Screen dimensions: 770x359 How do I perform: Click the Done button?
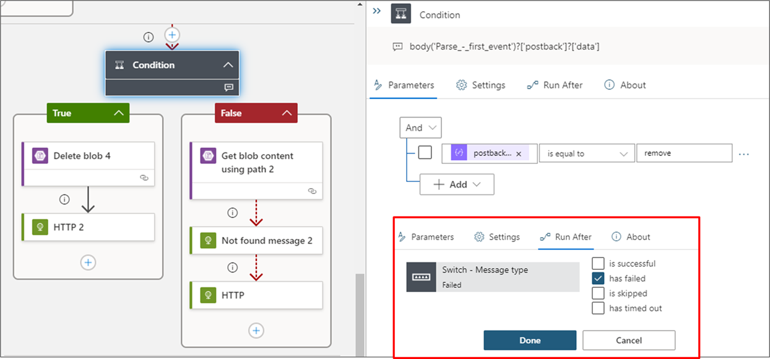coord(530,340)
